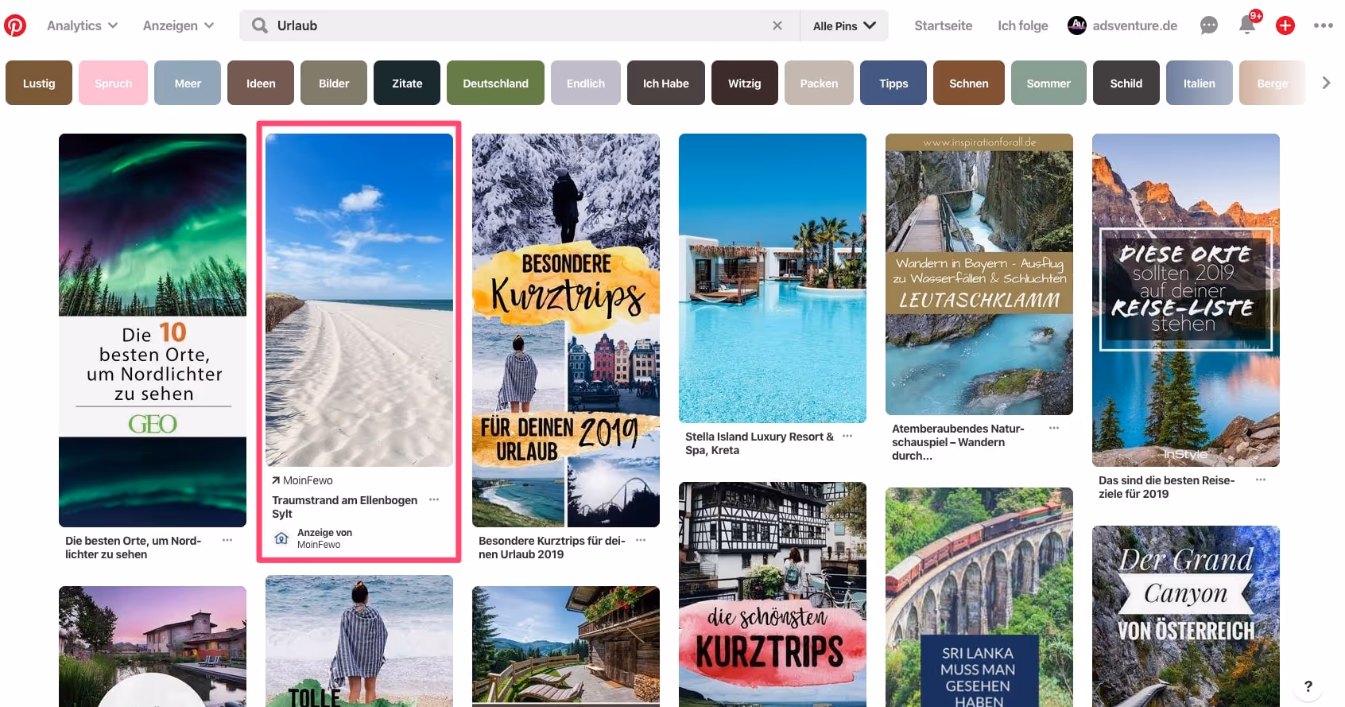
Task: Click the Anzeige von MoinFewo label
Action: (x=324, y=538)
